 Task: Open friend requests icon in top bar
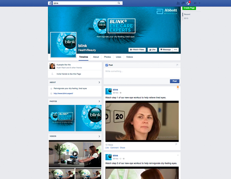[178, 3]
